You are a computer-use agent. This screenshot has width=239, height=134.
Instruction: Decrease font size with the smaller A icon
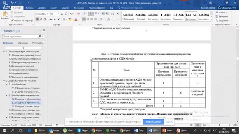[x=66, y=14]
